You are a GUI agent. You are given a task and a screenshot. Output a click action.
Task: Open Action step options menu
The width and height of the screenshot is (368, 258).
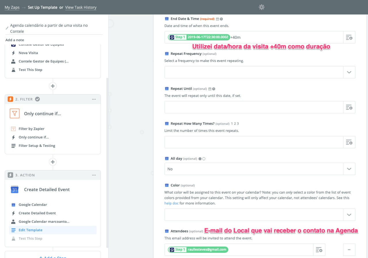[x=94, y=175]
